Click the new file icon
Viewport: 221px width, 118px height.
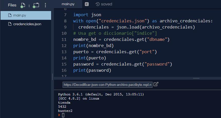click(x=23, y=5)
